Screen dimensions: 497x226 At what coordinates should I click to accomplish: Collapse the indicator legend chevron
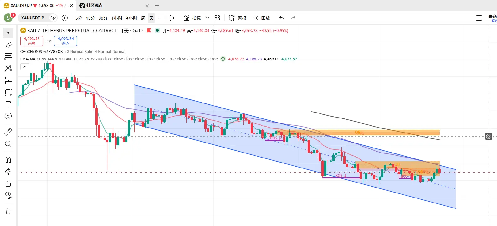click(x=25, y=67)
